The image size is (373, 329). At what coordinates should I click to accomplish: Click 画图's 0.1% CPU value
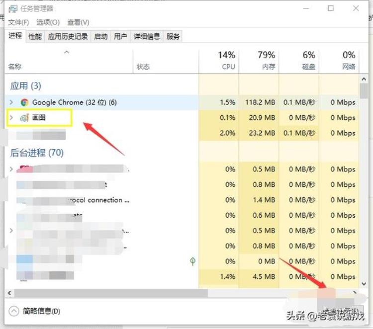point(227,118)
